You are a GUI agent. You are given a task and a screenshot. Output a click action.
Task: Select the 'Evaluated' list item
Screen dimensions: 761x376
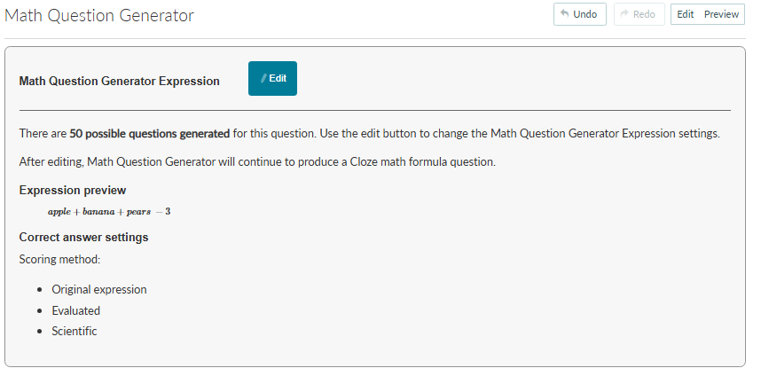[x=76, y=310]
